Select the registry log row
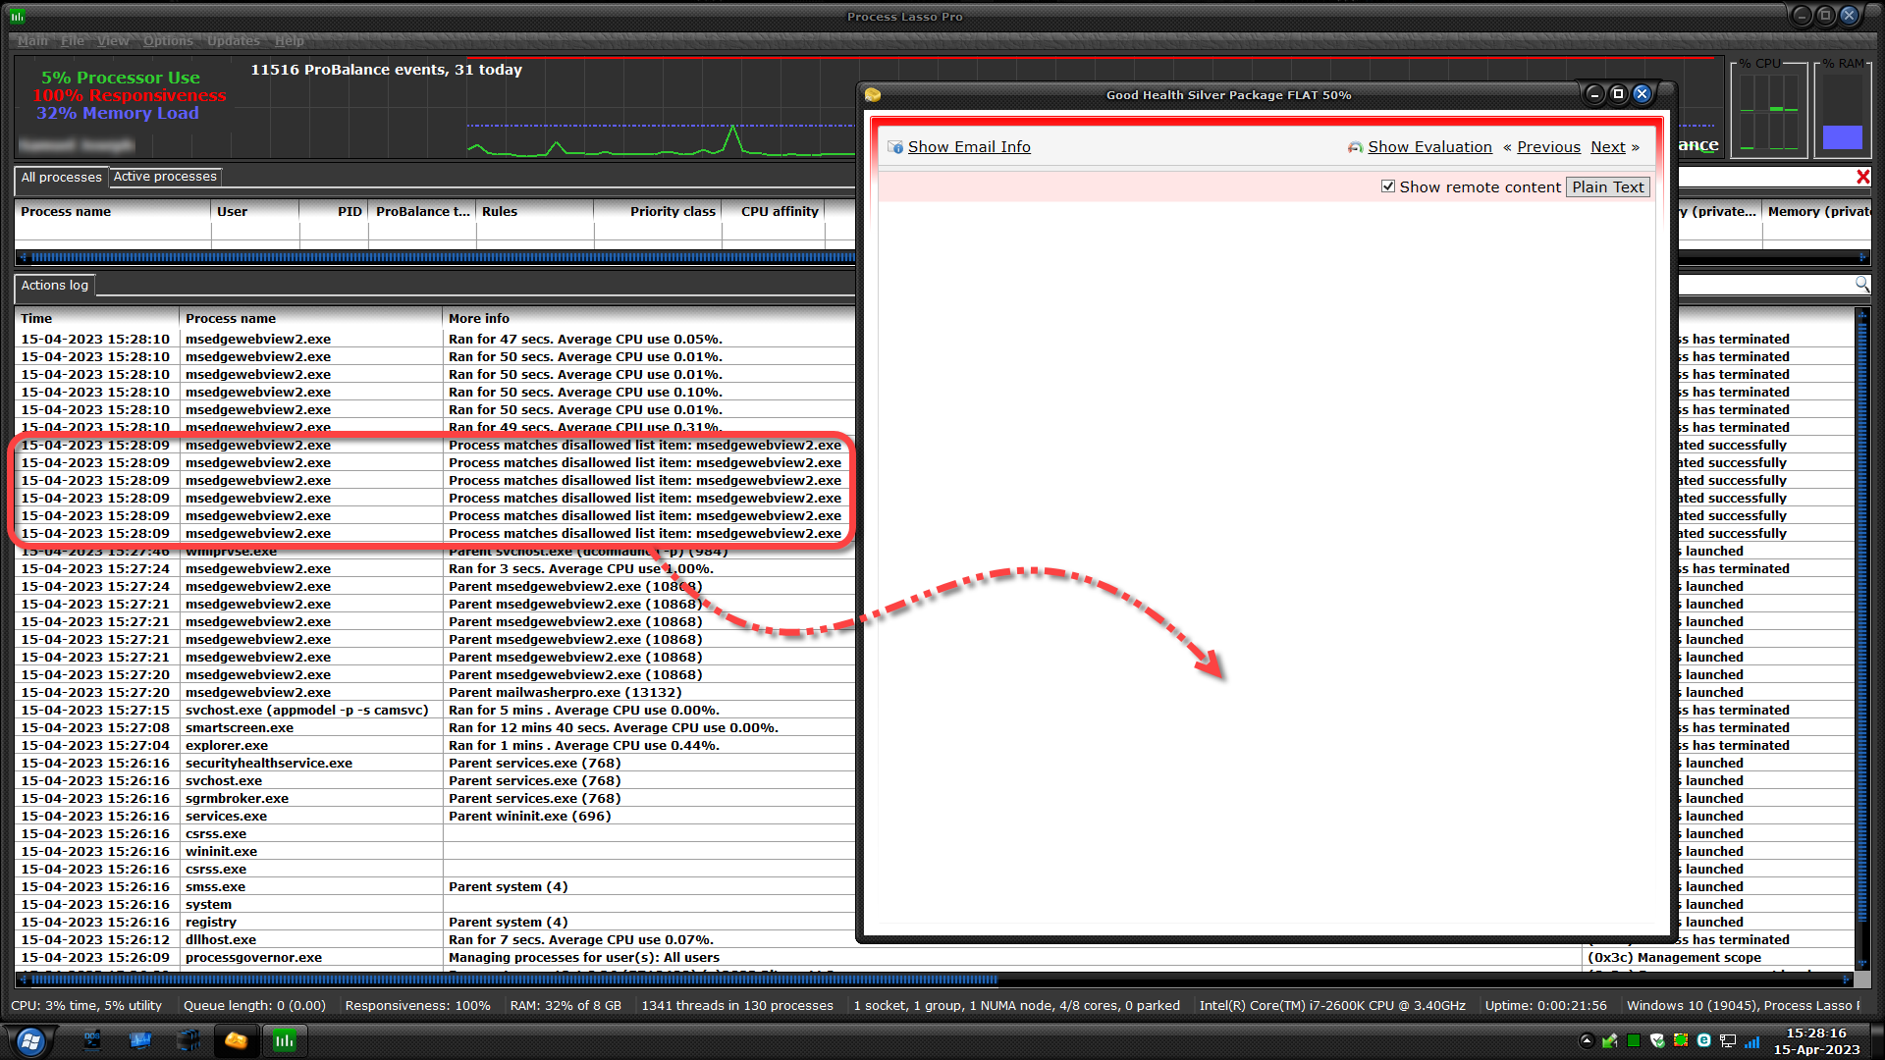Image resolution: width=1885 pixels, height=1060 pixels. 435,922
